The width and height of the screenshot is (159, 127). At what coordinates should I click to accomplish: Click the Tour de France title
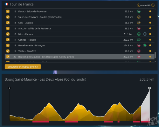[x=22, y=4]
